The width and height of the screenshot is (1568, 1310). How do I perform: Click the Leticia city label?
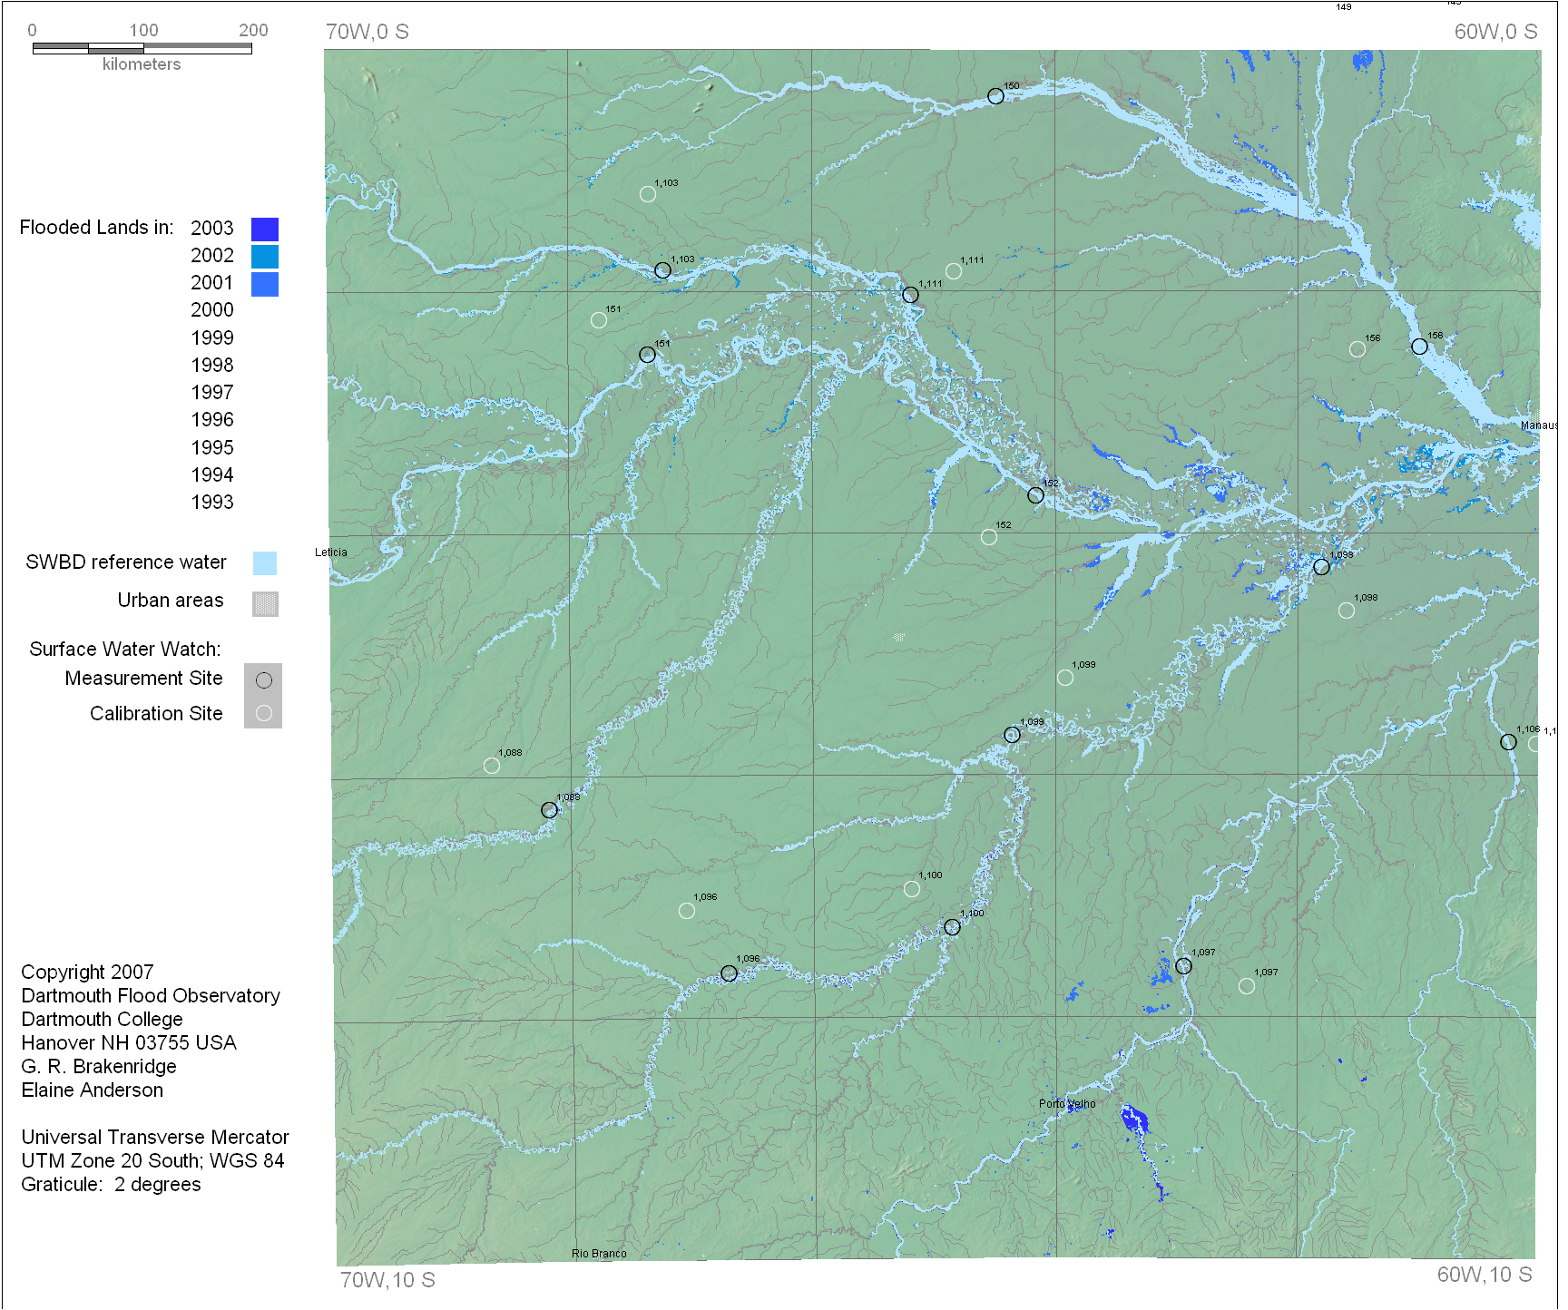point(330,552)
